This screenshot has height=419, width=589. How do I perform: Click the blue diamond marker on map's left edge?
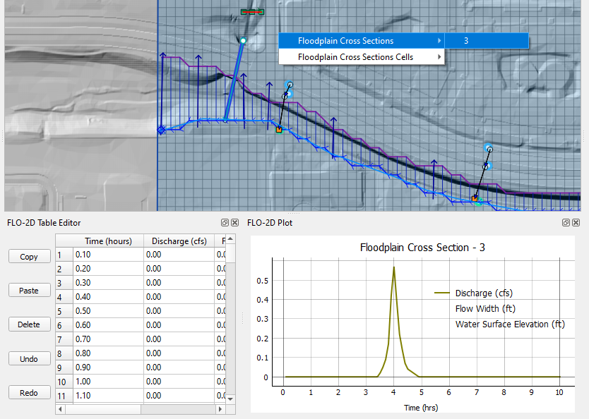pyautogui.click(x=161, y=130)
